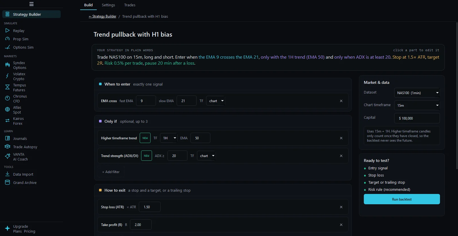The image size is (458, 236).
Task: Open Trade Autopsy icon
Action: pos(7,146)
